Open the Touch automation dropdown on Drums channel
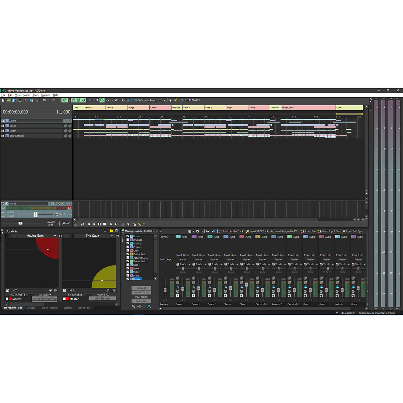Viewport: 403px width, 403px height. pos(189,265)
